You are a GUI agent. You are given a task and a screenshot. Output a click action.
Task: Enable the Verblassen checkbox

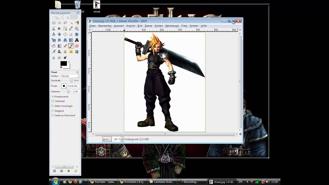click(x=53, y=101)
